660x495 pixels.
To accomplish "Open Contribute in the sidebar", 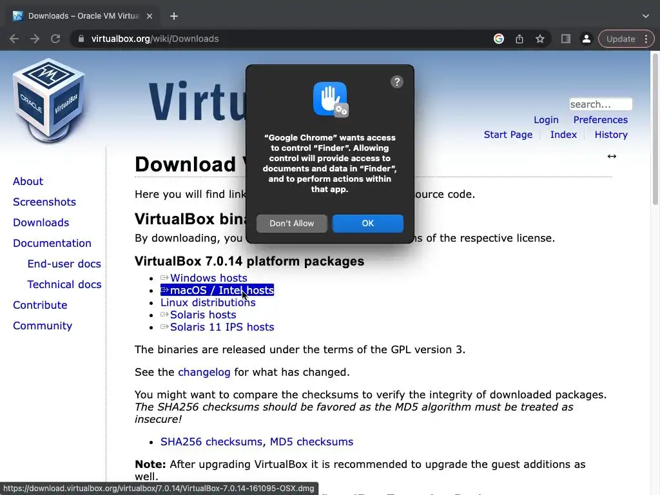I will tap(40, 305).
